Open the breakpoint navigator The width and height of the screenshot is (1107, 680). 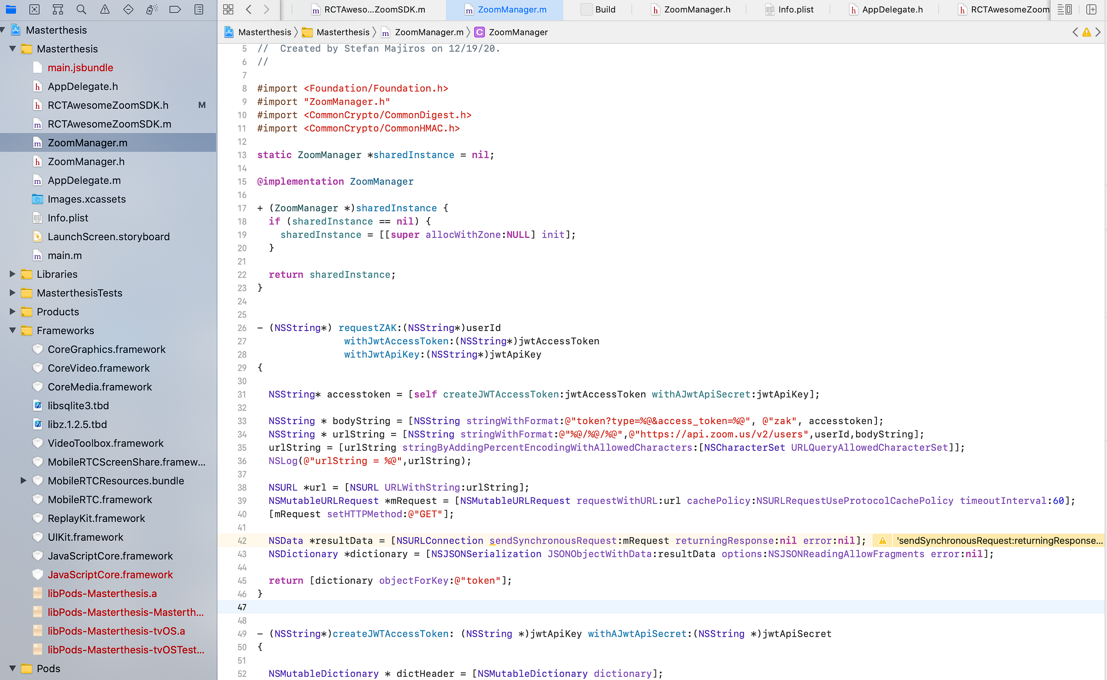tap(175, 9)
